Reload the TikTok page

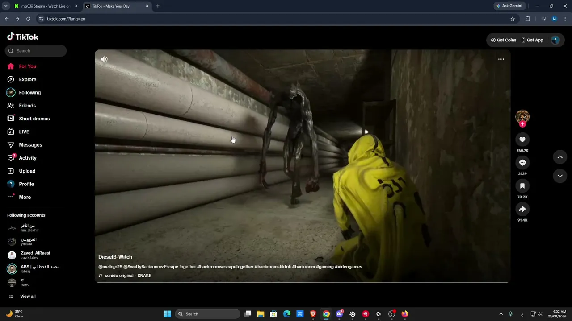28,19
